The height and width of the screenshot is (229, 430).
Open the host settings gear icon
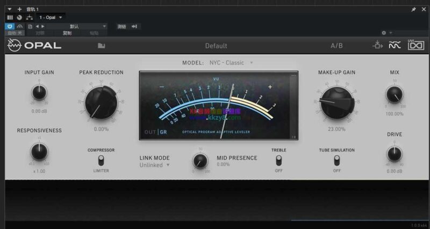384,33
